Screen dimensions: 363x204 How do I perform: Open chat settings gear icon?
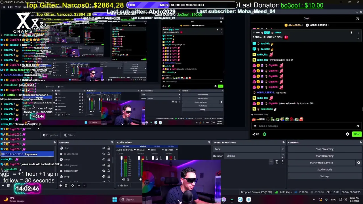[348, 134]
